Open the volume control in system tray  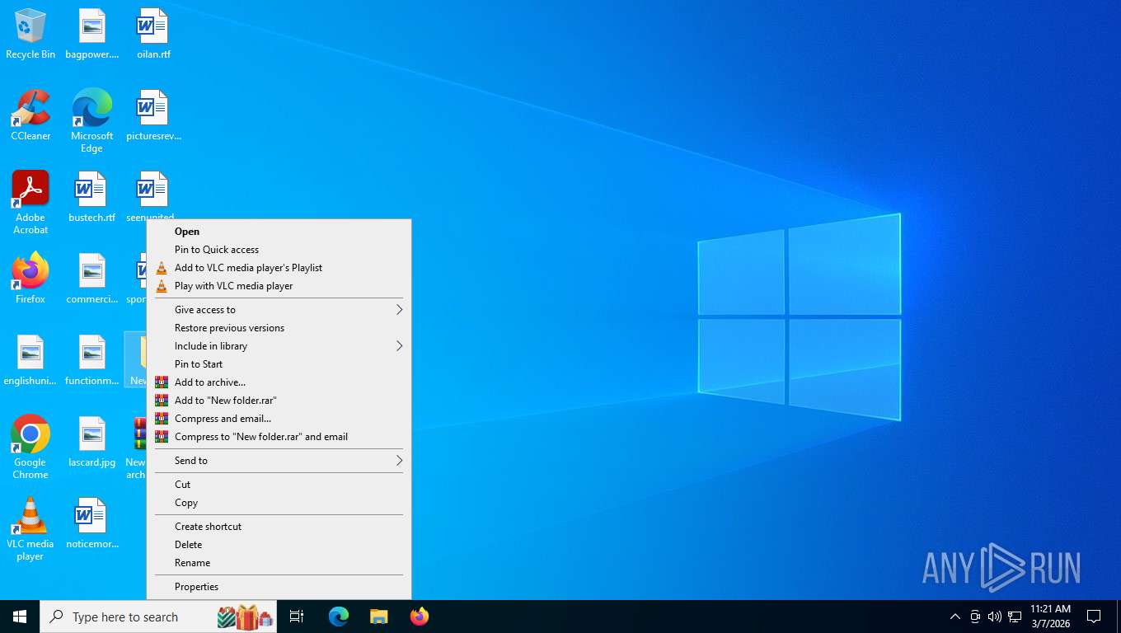[x=994, y=617]
